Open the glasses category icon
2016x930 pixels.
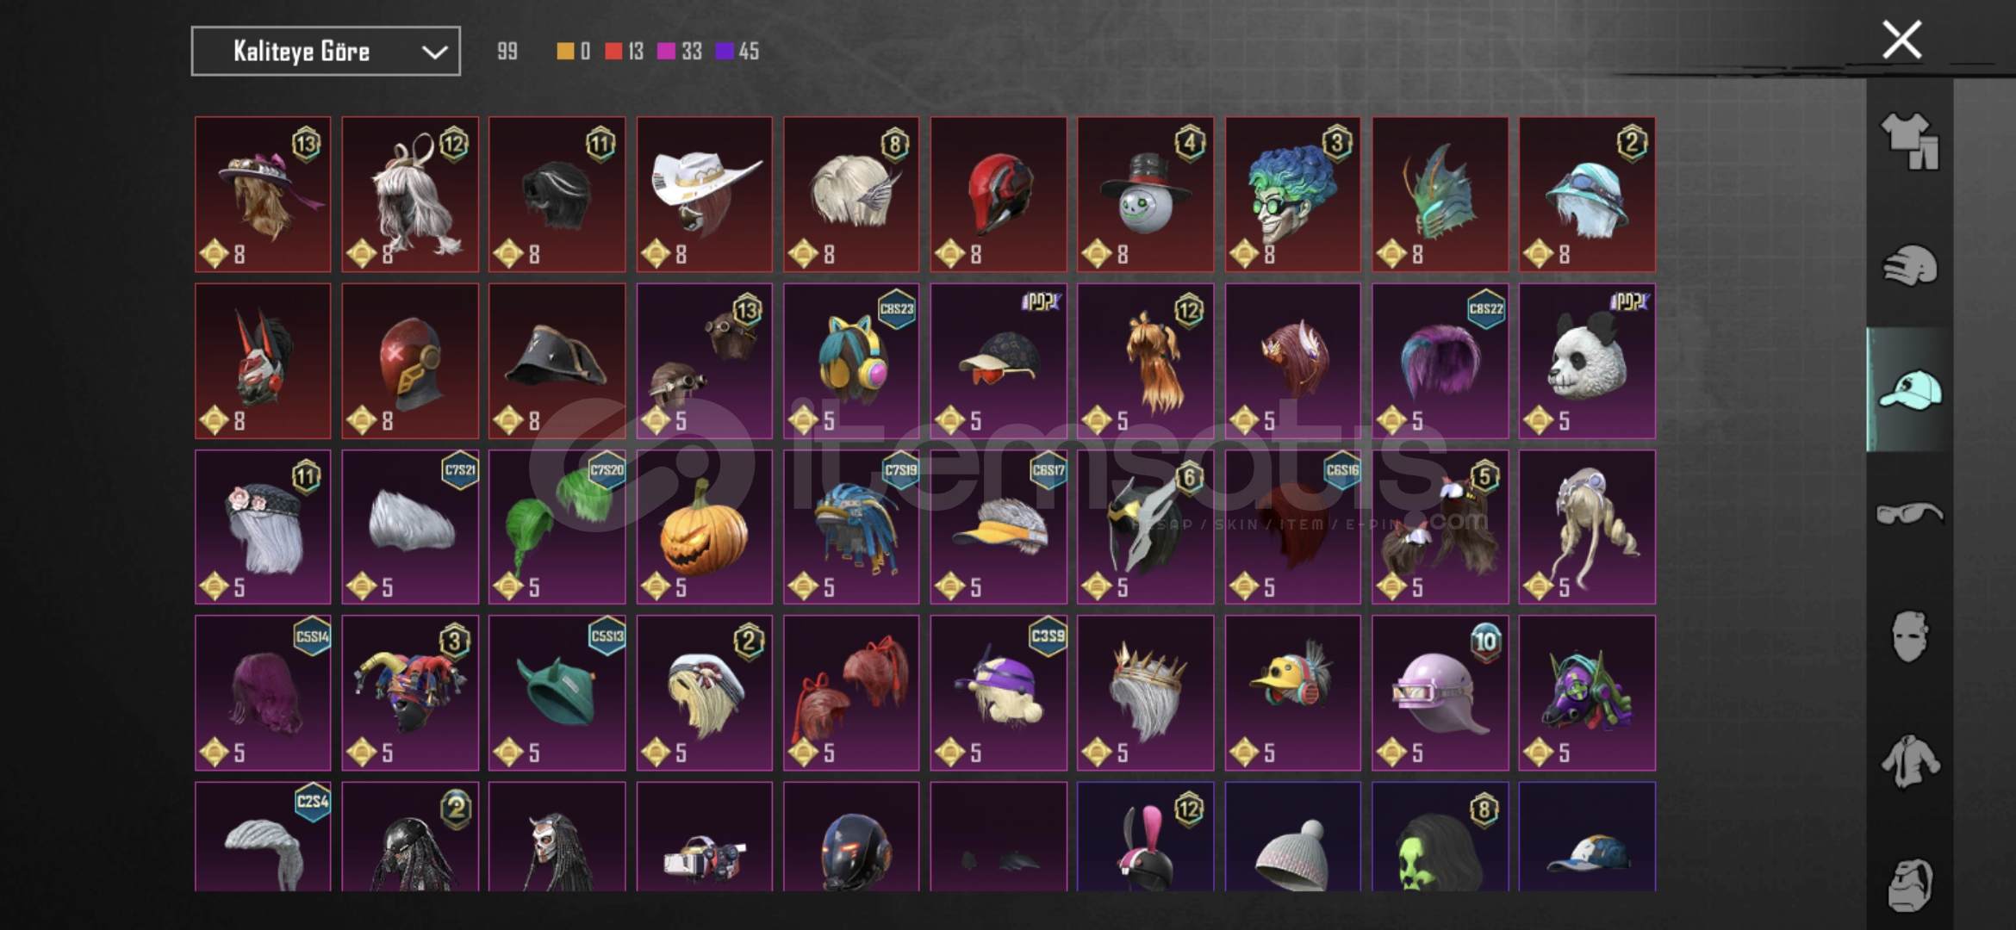point(1909,513)
